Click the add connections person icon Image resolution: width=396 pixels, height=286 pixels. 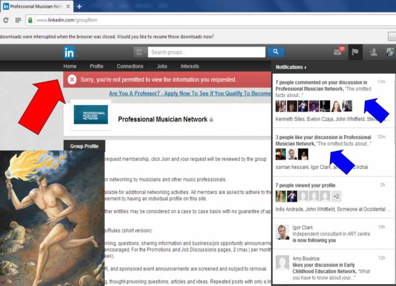(x=374, y=52)
